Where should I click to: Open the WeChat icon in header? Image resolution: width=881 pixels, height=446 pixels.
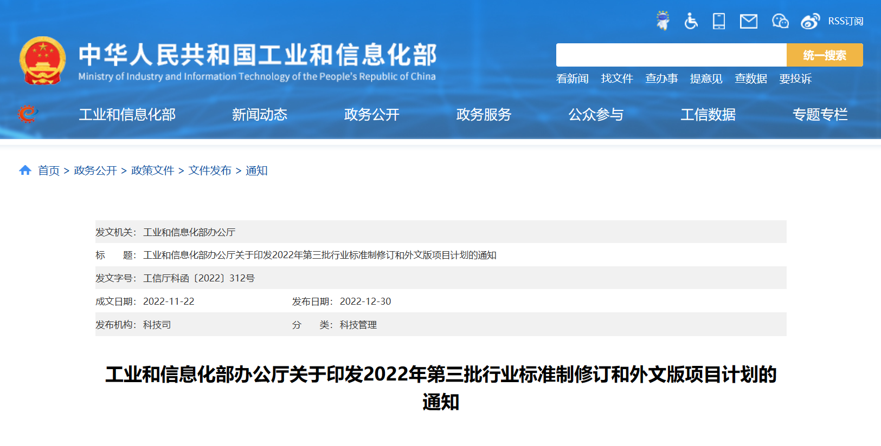click(x=780, y=21)
